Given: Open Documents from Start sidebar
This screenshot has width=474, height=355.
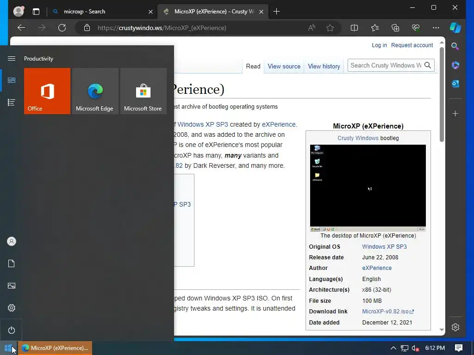Looking at the screenshot, I should coord(12,263).
